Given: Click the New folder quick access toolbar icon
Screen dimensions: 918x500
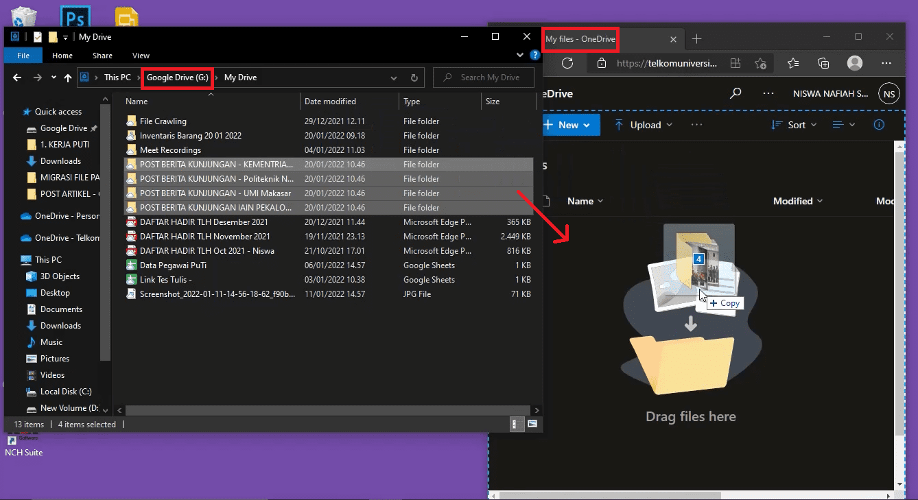Looking at the screenshot, I should coord(53,37).
